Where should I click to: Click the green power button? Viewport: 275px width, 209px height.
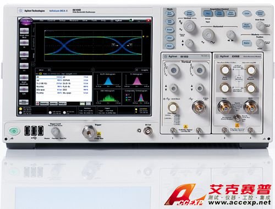[x=14, y=131]
